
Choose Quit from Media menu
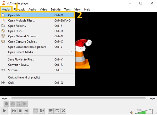click(x=37, y=83)
